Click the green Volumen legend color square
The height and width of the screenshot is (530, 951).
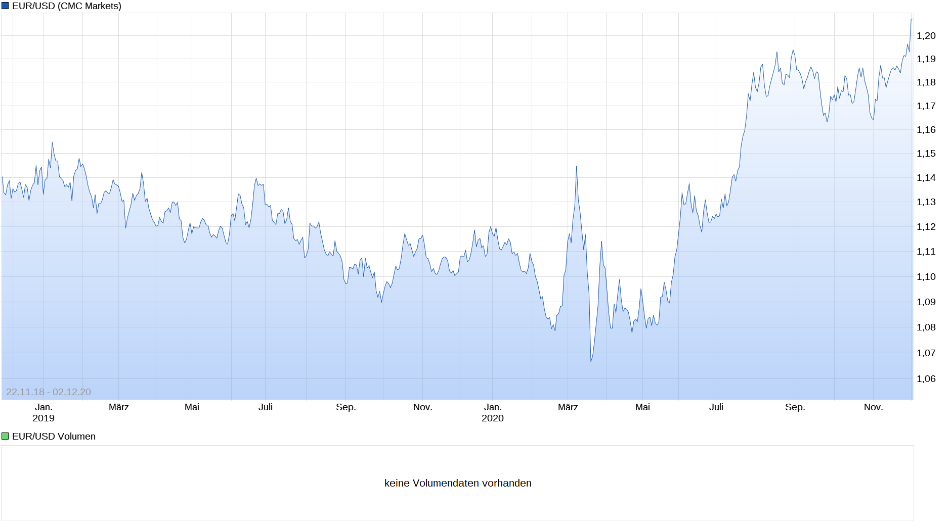coord(5,436)
